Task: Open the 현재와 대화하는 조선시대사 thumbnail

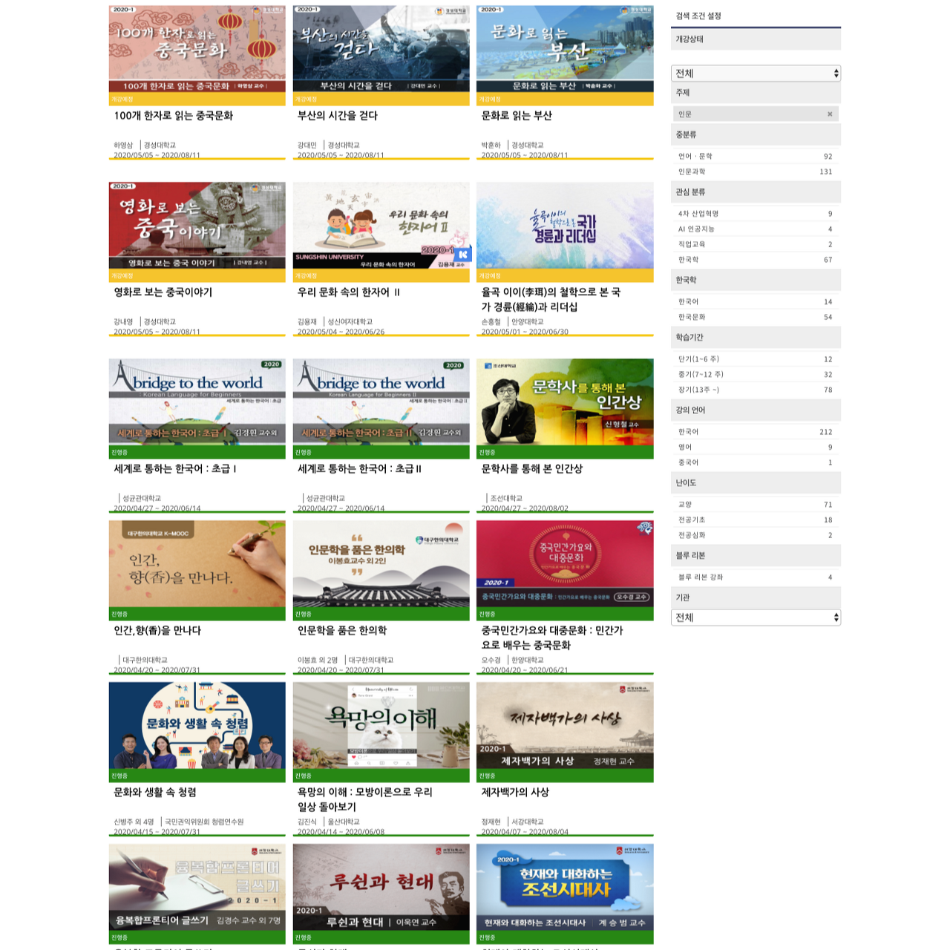Action: pyautogui.click(x=565, y=888)
